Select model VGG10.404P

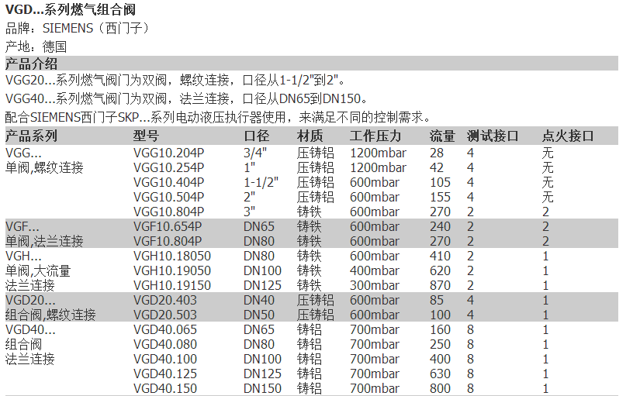coord(168,182)
